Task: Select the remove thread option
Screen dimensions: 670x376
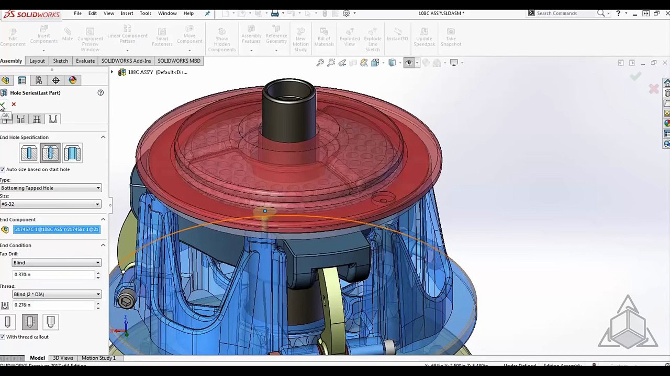Action: pos(51,322)
